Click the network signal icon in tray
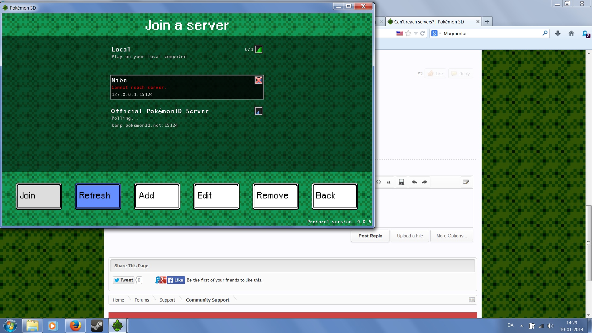This screenshot has height=333, width=592. tap(541, 326)
